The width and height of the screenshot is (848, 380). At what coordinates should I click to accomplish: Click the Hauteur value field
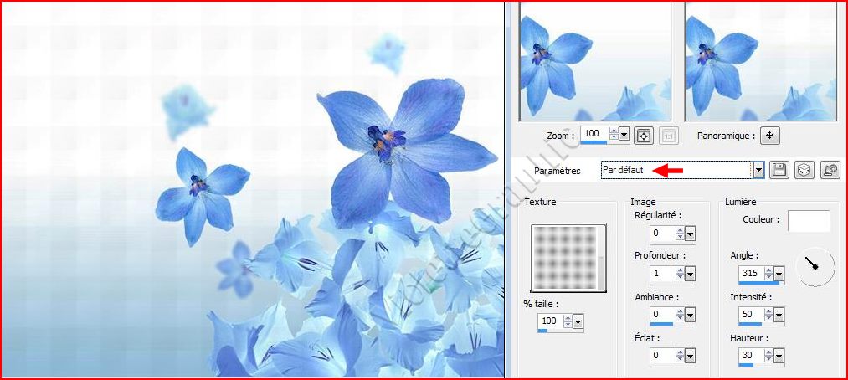coord(750,356)
